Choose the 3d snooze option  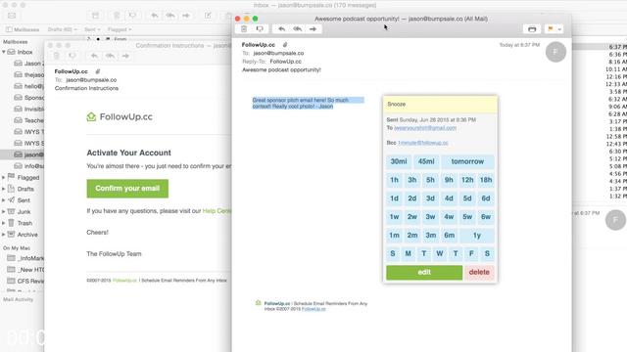coord(430,198)
